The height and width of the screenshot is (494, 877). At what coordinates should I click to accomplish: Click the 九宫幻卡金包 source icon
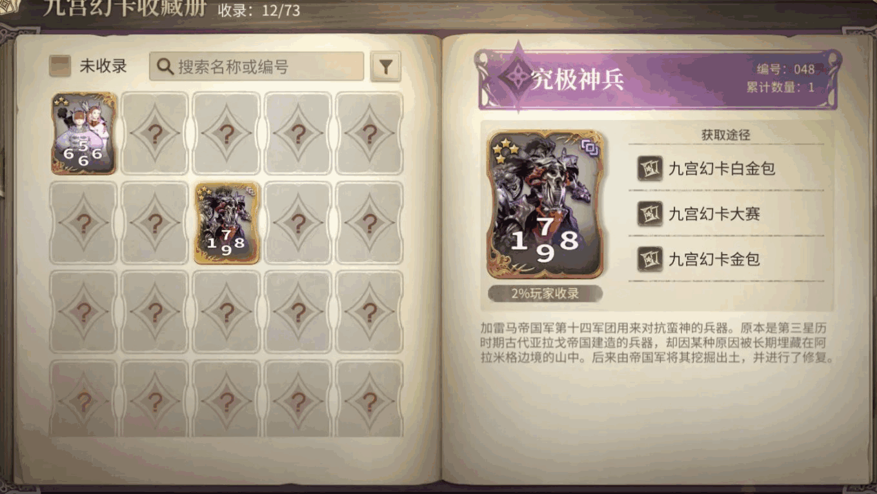[650, 259]
